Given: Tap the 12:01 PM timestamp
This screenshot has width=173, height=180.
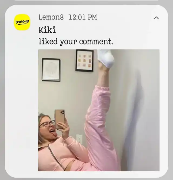Looking at the screenshot, I should (x=83, y=17).
